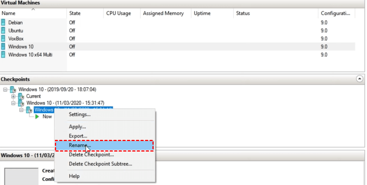Sort by the State column header
367x185 pixels.
coord(75,13)
